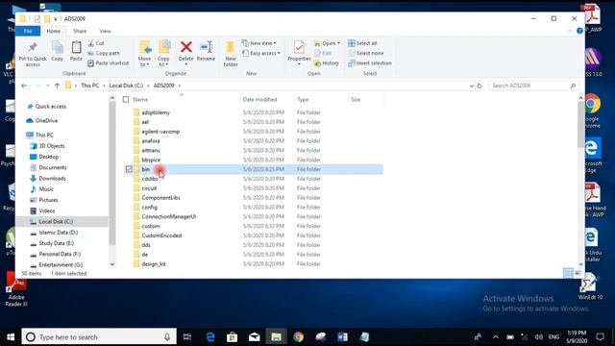
Task: Toggle the select-all checkbox in header
Action: point(126,100)
